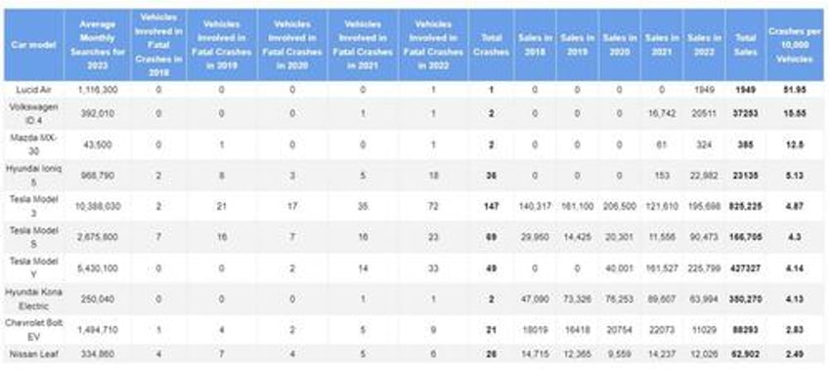Click Tesla Model Y 2021 sales '161,527'
The image size is (829, 369).
(x=662, y=268)
